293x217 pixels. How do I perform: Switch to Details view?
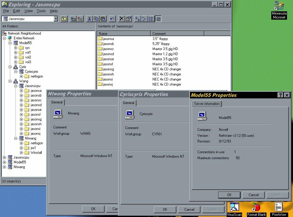pos(158,19)
